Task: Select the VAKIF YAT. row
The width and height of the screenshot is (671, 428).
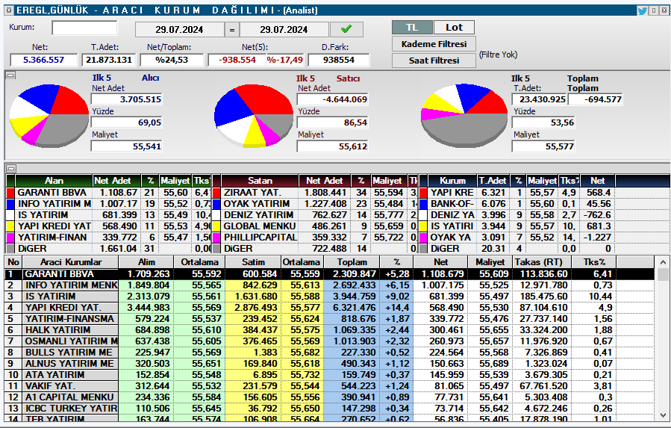Action: (329, 386)
